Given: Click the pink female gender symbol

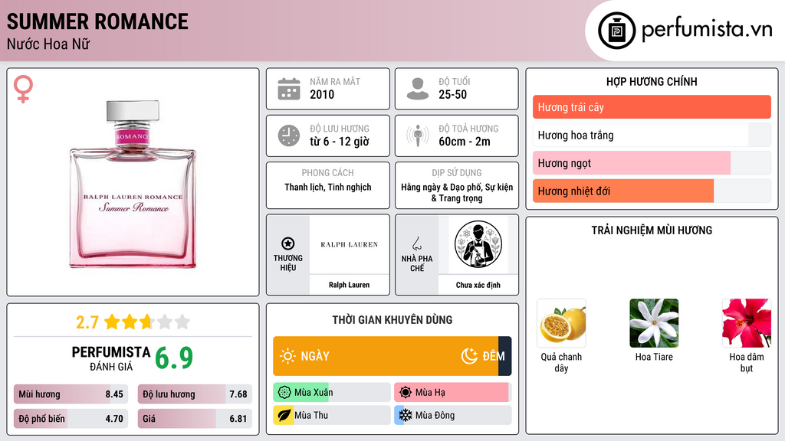Looking at the screenshot, I should [x=23, y=89].
